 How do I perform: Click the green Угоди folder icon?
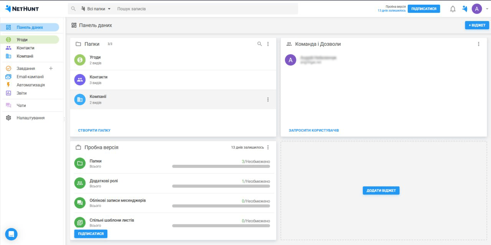(80, 60)
